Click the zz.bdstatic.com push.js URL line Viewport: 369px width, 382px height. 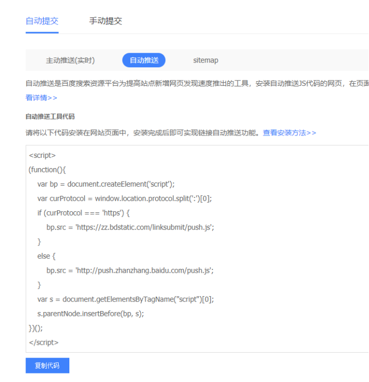130,227
